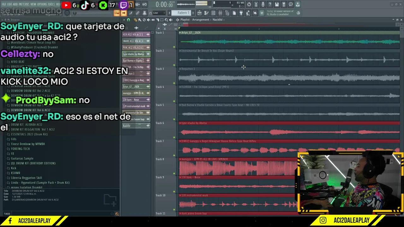Select the Zoom magnifier tool in playlist
The image size is (404, 227).
tap(166, 20)
